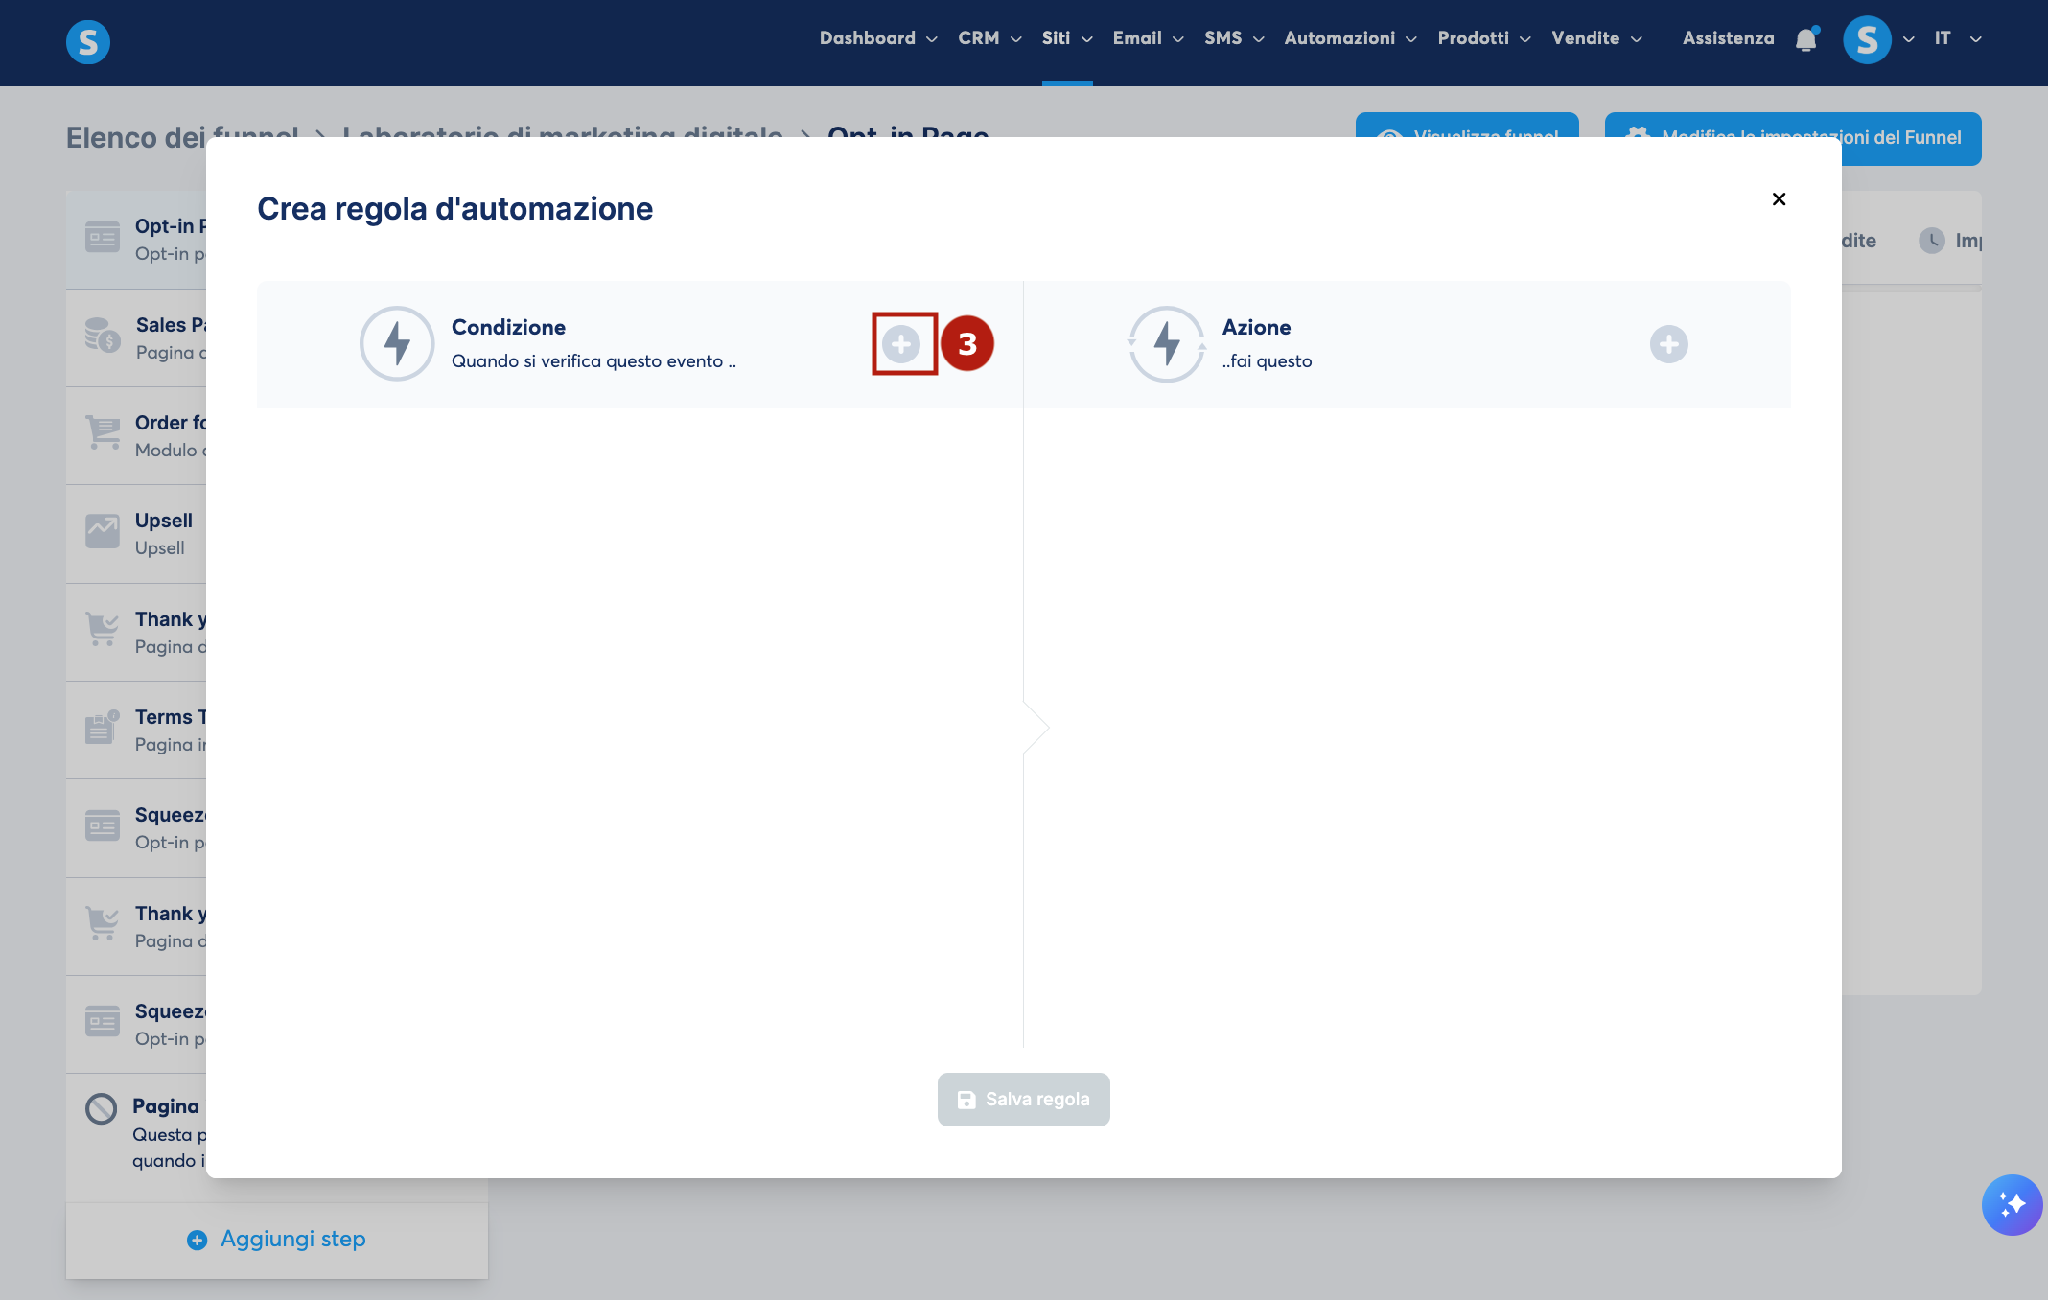Open the Assistenza link
Image resolution: width=2048 pixels, height=1300 pixels.
(1728, 38)
